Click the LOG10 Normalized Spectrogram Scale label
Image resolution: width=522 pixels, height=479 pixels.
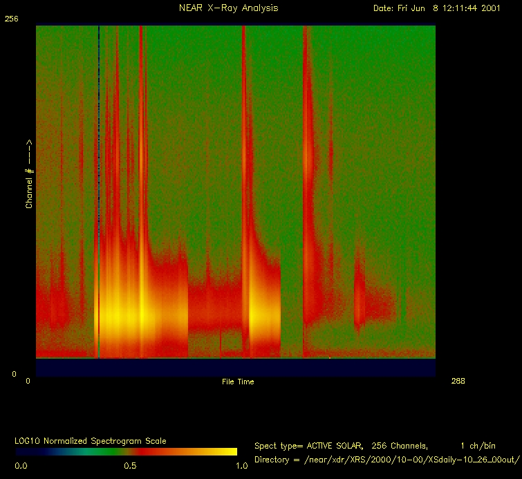click(90, 440)
